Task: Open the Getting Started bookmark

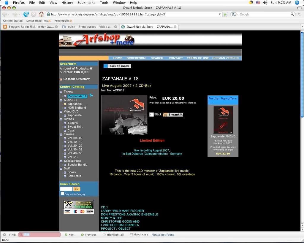Action: pos(13,21)
